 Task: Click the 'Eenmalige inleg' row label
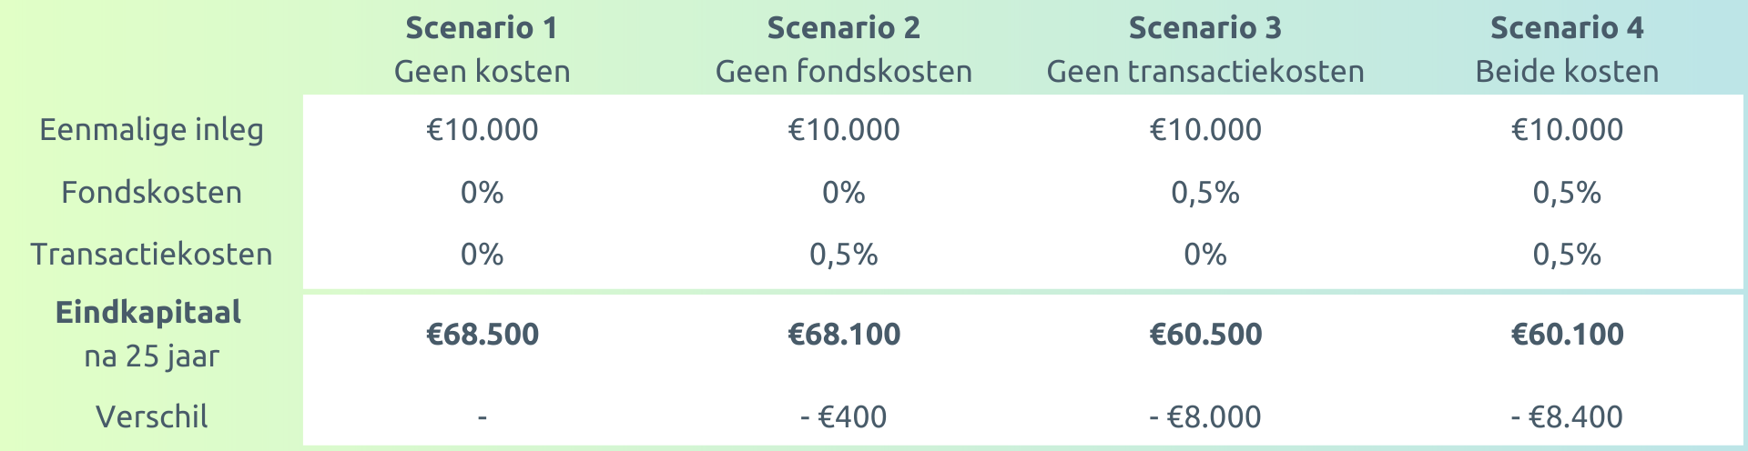(151, 130)
